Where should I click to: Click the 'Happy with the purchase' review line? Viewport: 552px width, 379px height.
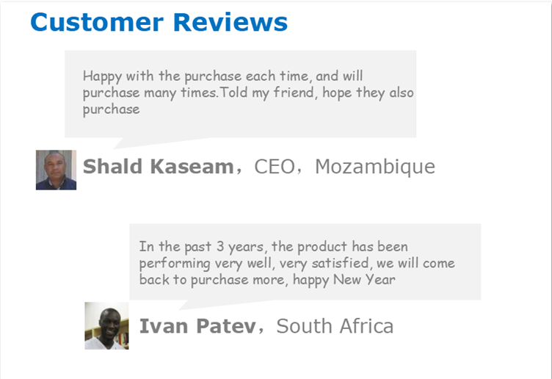coord(222,76)
